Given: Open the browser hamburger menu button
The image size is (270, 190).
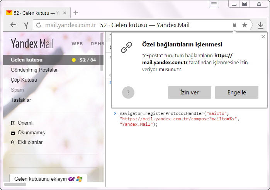Looking at the screenshot, I should point(214,4).
